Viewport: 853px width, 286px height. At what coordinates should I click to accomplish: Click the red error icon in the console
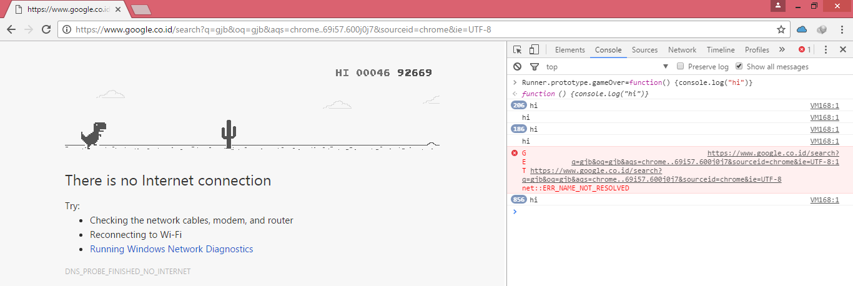515,153
